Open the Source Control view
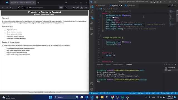Image resolution: width=178 pixels, height=100 pixels. point(92,17)
